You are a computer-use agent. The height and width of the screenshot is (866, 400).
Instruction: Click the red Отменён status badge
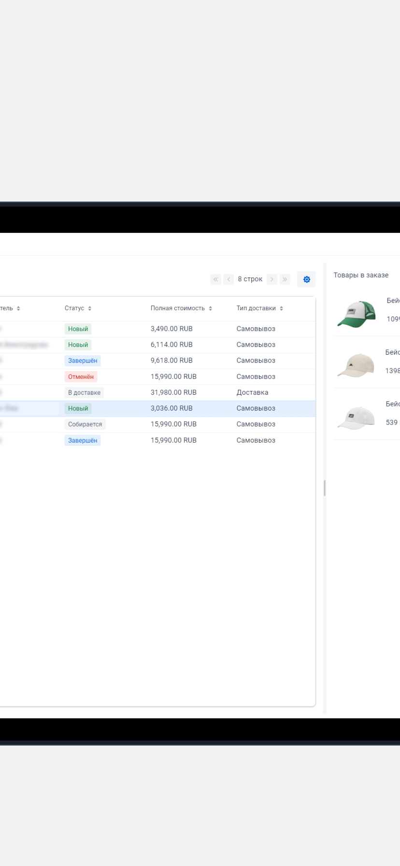click(81, 376)
